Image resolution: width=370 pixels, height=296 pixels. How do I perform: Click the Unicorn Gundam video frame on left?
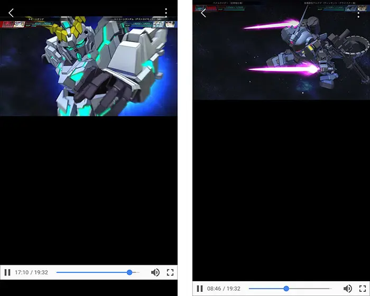click(89, 66)
